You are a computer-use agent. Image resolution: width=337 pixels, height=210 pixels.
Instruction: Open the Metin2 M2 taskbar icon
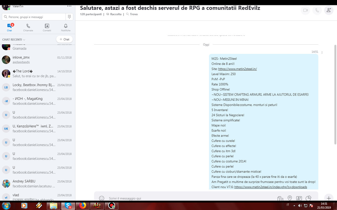97,206
